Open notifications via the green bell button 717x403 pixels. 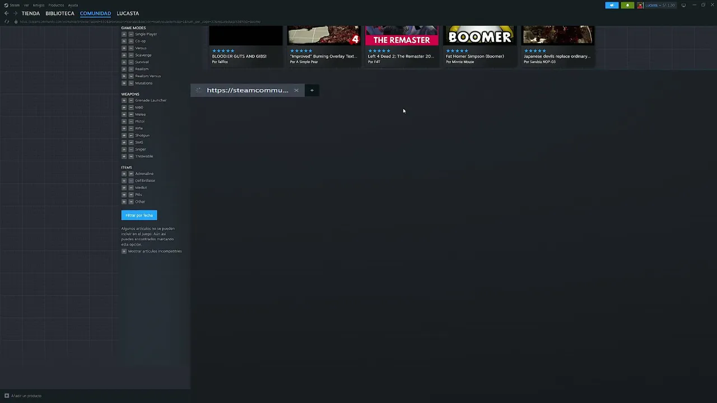[x=627, y=5]
